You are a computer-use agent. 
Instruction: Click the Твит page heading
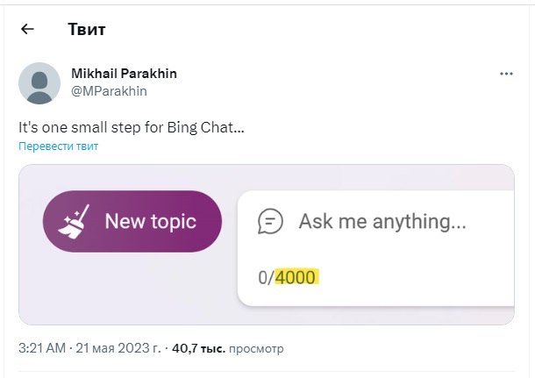click(x=87, y=29)
